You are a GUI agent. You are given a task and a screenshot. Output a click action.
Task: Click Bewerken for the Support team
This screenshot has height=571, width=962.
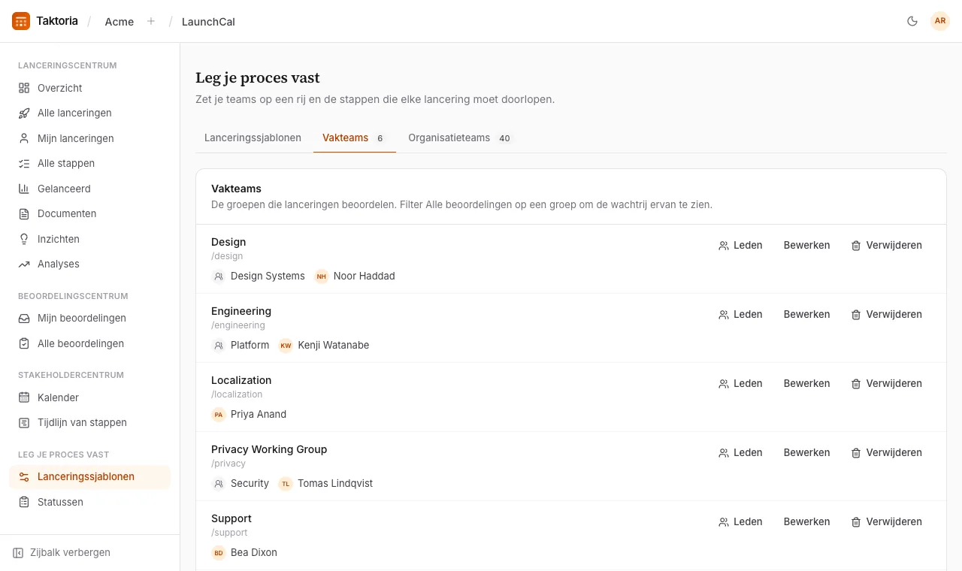tap(807, 521)
